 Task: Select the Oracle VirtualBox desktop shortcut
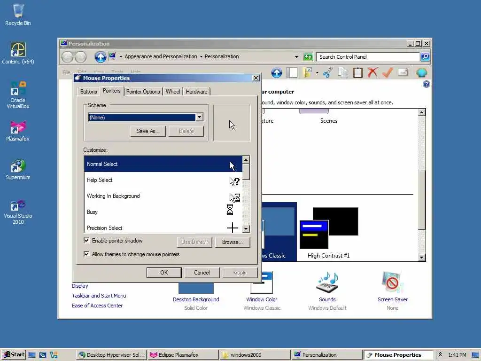click(x=18, y=95)
